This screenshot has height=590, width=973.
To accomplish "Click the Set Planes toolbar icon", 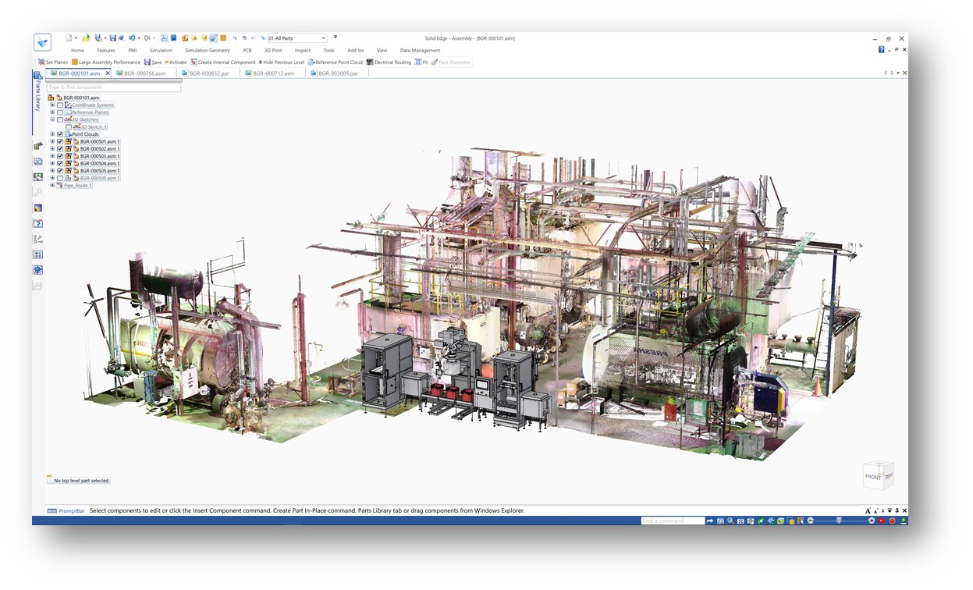I will pyautogui.click(x=41, y=62).
